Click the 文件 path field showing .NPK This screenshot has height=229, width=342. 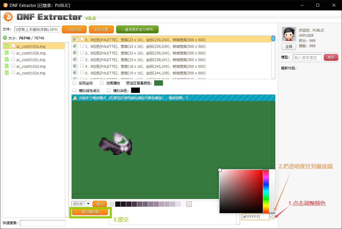tap(37, 29)
